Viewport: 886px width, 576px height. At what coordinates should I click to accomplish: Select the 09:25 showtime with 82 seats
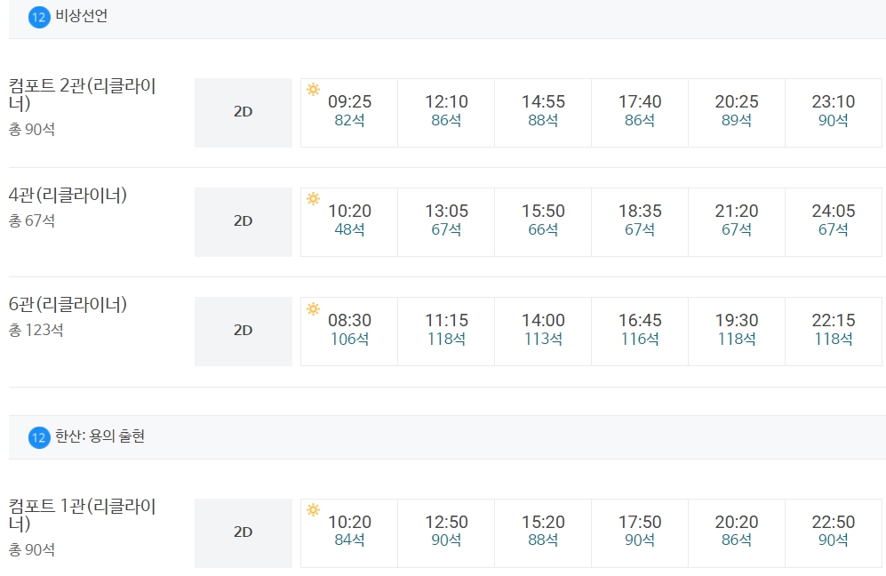349,113
